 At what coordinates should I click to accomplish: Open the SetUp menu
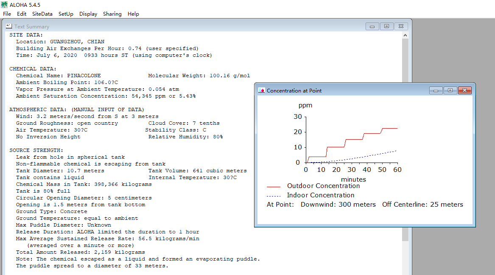[x=66, y=14]
